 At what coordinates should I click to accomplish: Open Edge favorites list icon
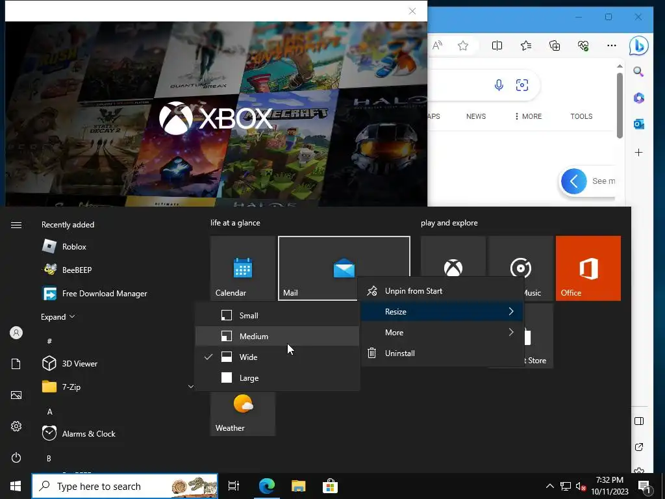[526, 45]
